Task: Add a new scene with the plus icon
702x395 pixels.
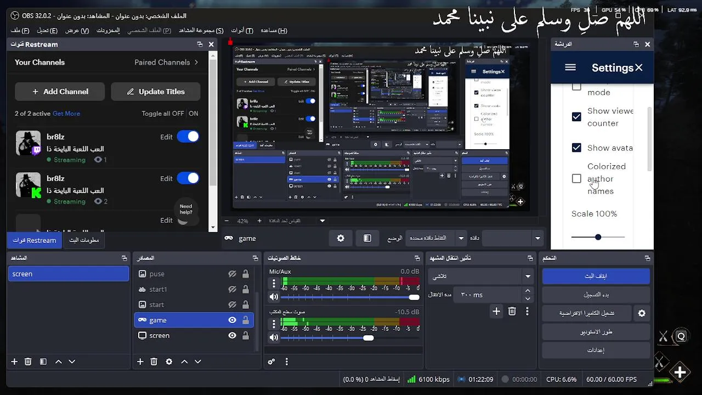Action: 15,362
